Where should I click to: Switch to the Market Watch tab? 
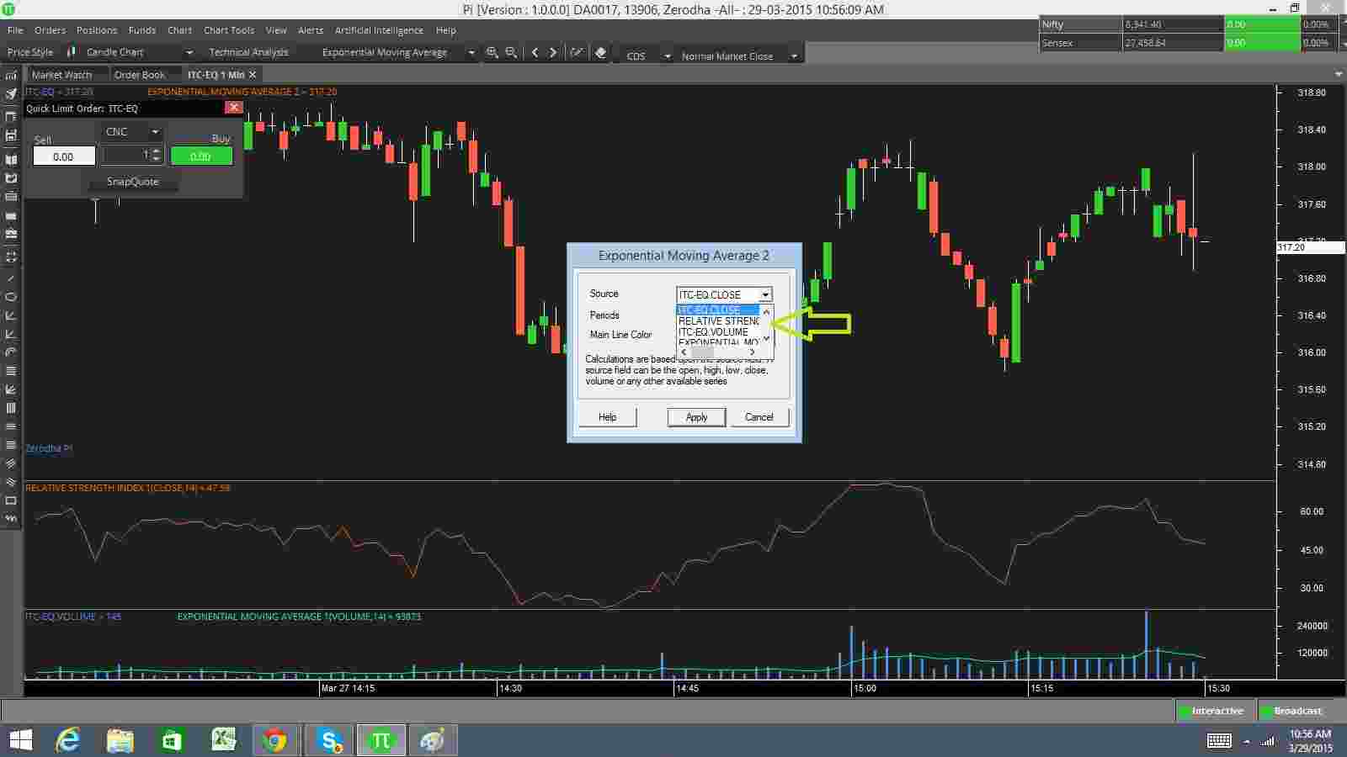pyautogui.click(x=61, y=75)
